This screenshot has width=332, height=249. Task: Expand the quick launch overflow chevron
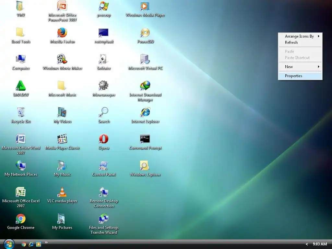[x=46, y=242]
